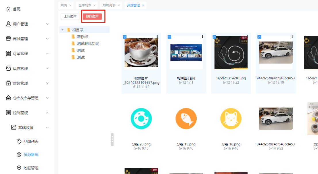Screen dimensions: 318x174
Task: Expand the 商城管理 menu chevron
Action: tap(47, 39)
